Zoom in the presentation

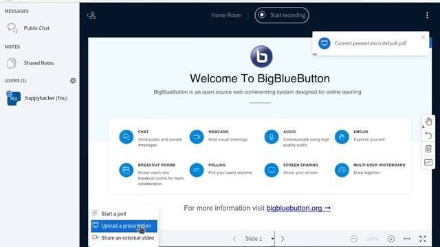pyautogui.click(x=391, y=239)
